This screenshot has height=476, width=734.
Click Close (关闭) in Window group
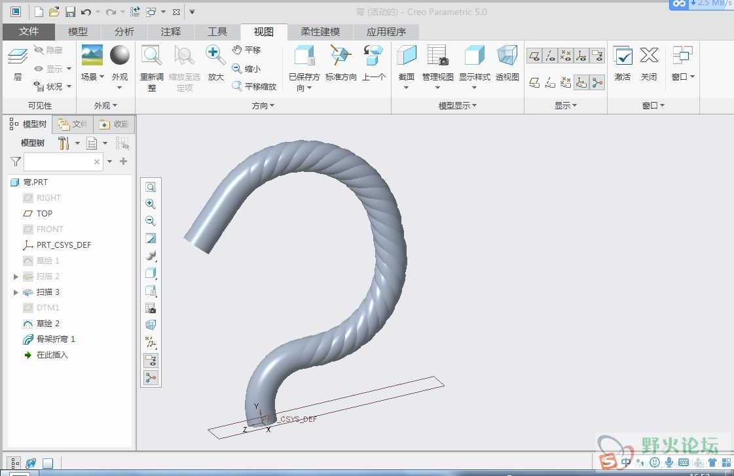tap(649, 63)
